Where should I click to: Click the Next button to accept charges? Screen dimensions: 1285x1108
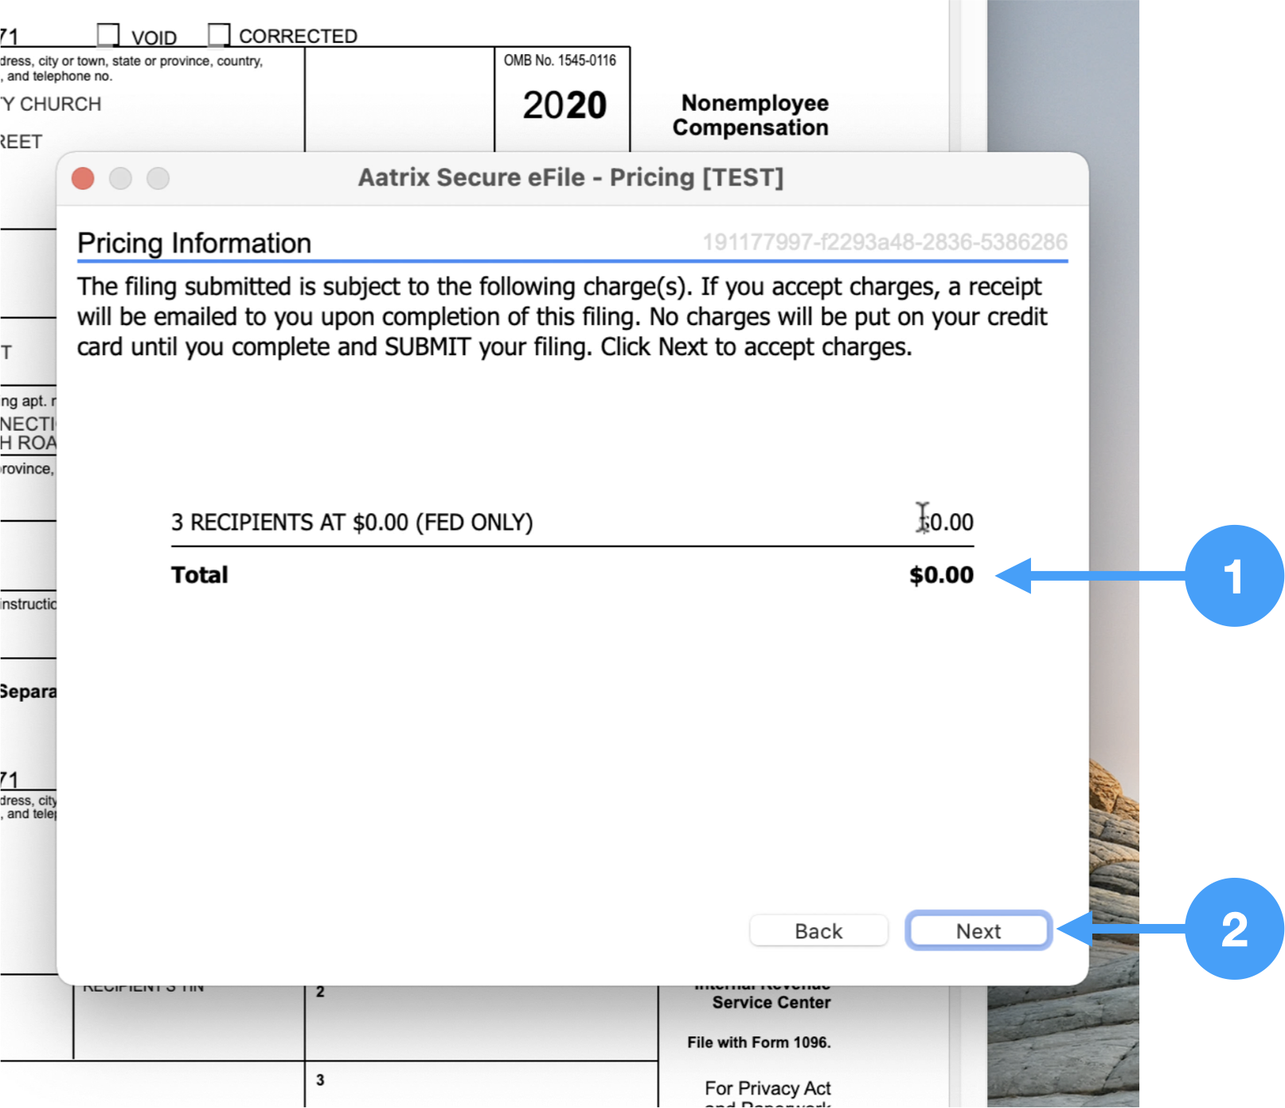click(978, 930)
